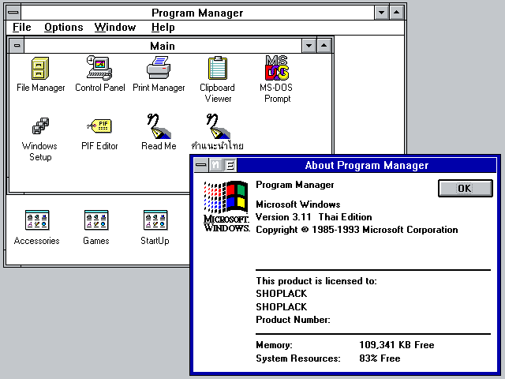
Task: Select the Windows Setup icon
Action: pyautogui.click(x=40, y=126)
